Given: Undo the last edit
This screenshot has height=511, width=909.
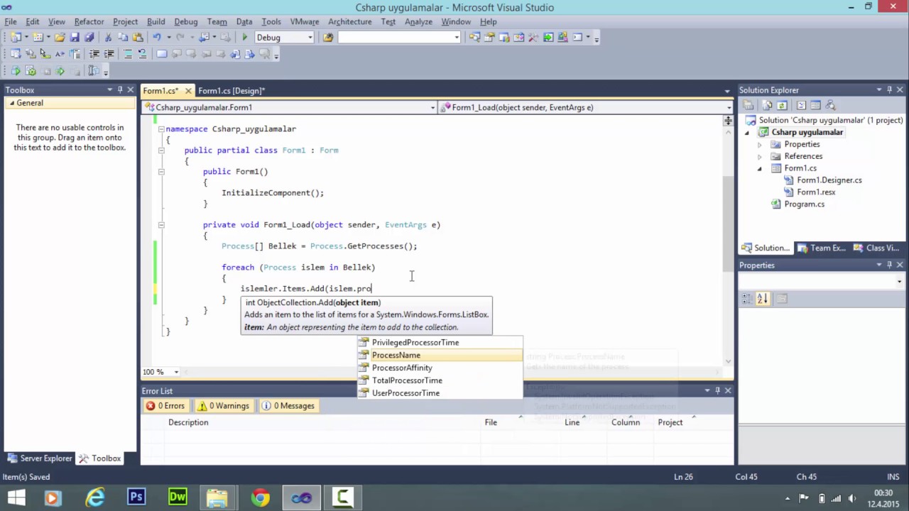Looking at the screenshot, I should click(x=157, y=38).
